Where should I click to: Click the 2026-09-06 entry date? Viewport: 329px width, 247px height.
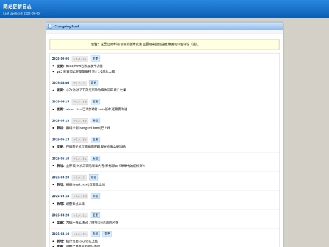pyautogui.click(x=60, y=59)
